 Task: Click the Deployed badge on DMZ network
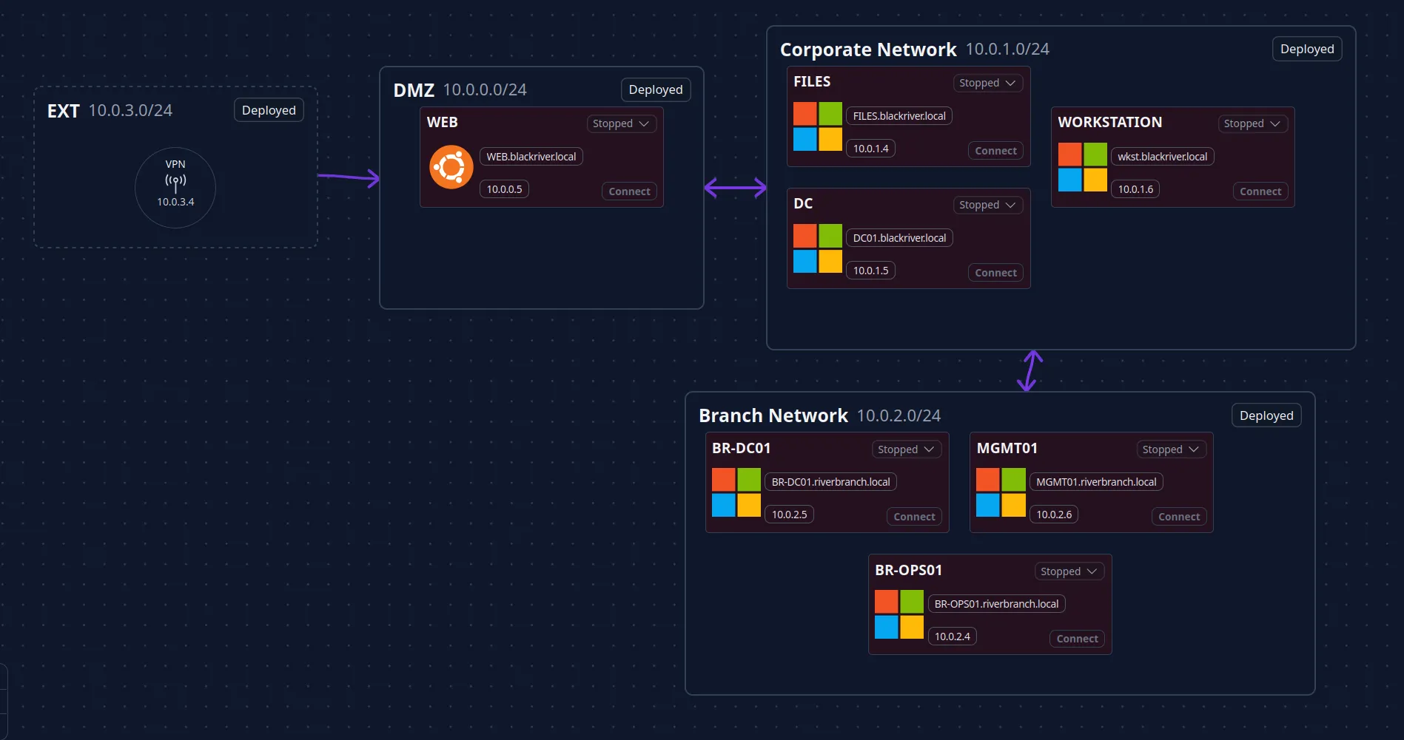[656, 89]
